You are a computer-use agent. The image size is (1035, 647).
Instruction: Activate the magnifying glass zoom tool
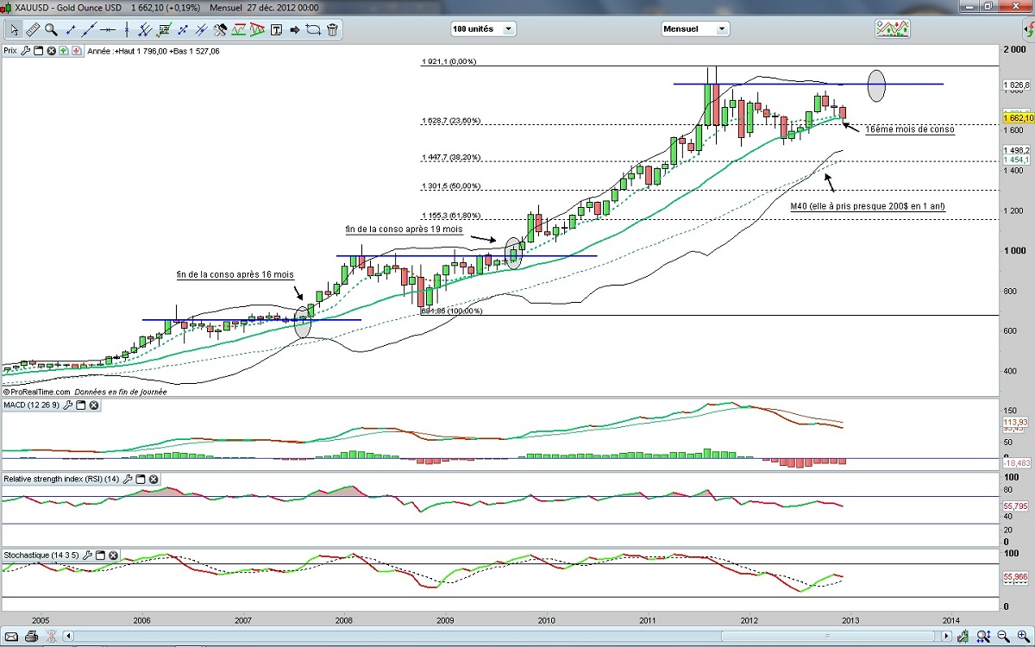pyautogui.click(x=51, y=29)
